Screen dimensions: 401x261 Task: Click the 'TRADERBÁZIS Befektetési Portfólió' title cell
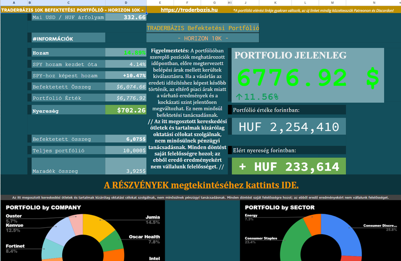[x=202, y=28]
